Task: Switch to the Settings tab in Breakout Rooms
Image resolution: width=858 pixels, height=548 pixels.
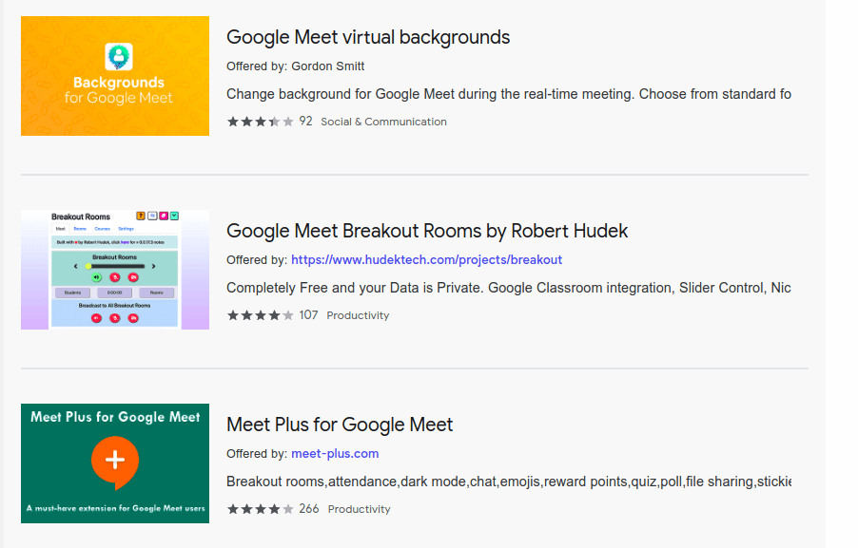Action: [126, 229]
